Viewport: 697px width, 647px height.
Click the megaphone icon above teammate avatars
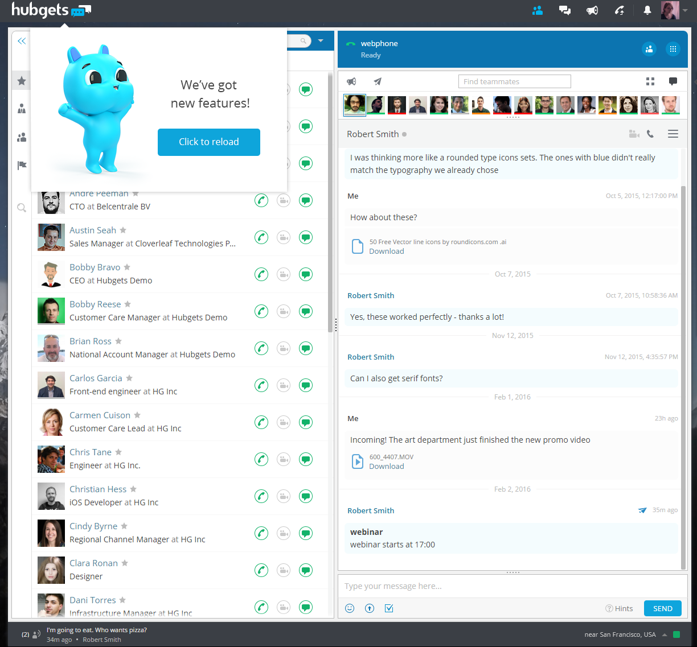(x=352, y=81)
